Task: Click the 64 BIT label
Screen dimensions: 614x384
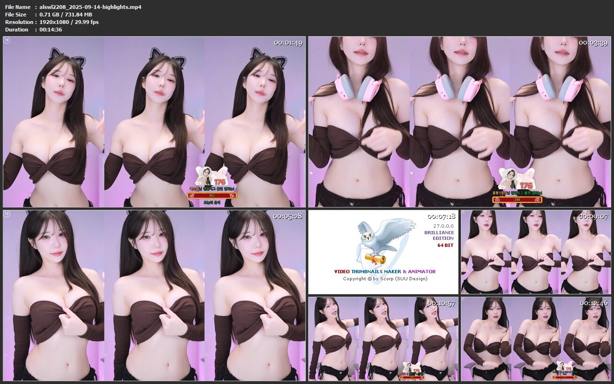Action: click(x=445, y=245)
